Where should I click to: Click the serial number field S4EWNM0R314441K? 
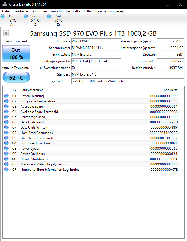click(x=96, y=48)
